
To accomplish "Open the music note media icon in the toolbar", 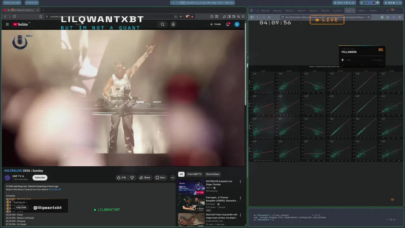I will [224, 16].
